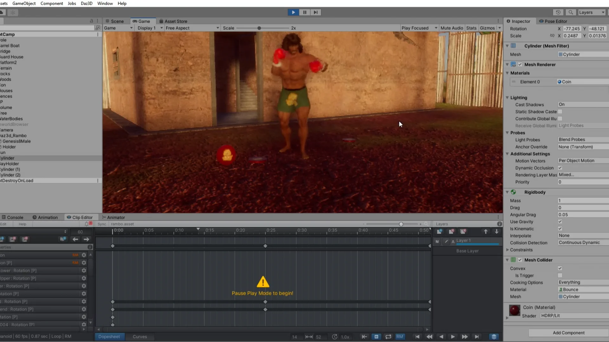Viewport: 609px width, 342px height.
Task: Toggle the Mesh Renderer enabled checkbox
Action: (520, 64)
